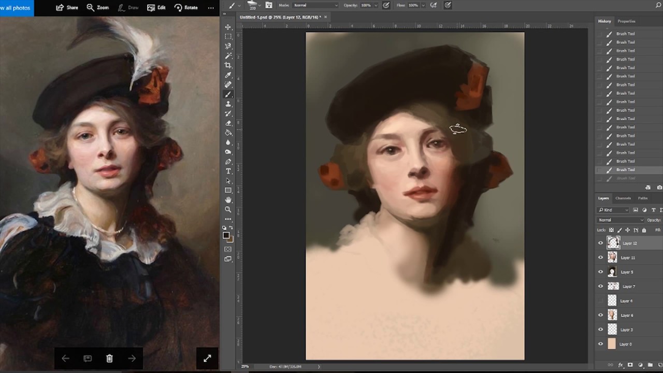Toggle pressure control for opacity

click(386, 5)
